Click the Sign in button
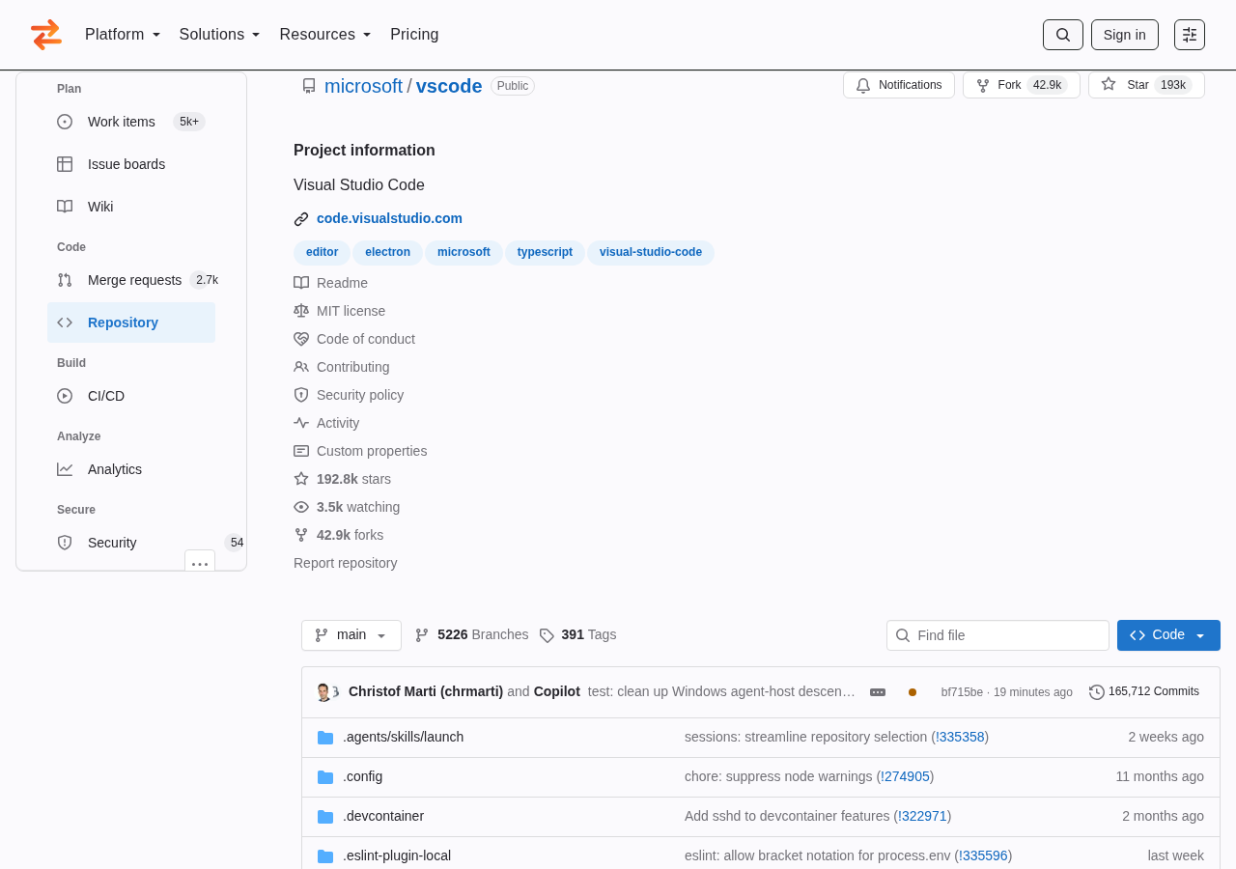The height and width of the screenshot is (869, 1236). point(1125,35)
